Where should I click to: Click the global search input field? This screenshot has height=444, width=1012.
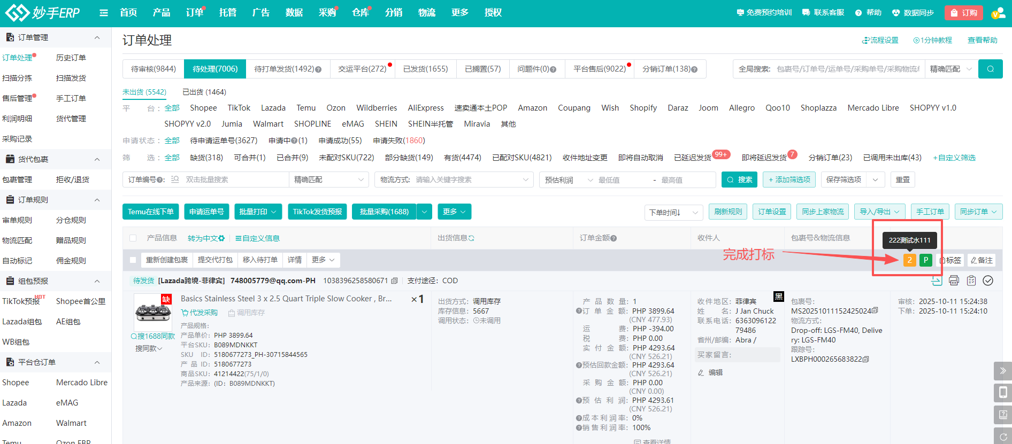[847, 69]
